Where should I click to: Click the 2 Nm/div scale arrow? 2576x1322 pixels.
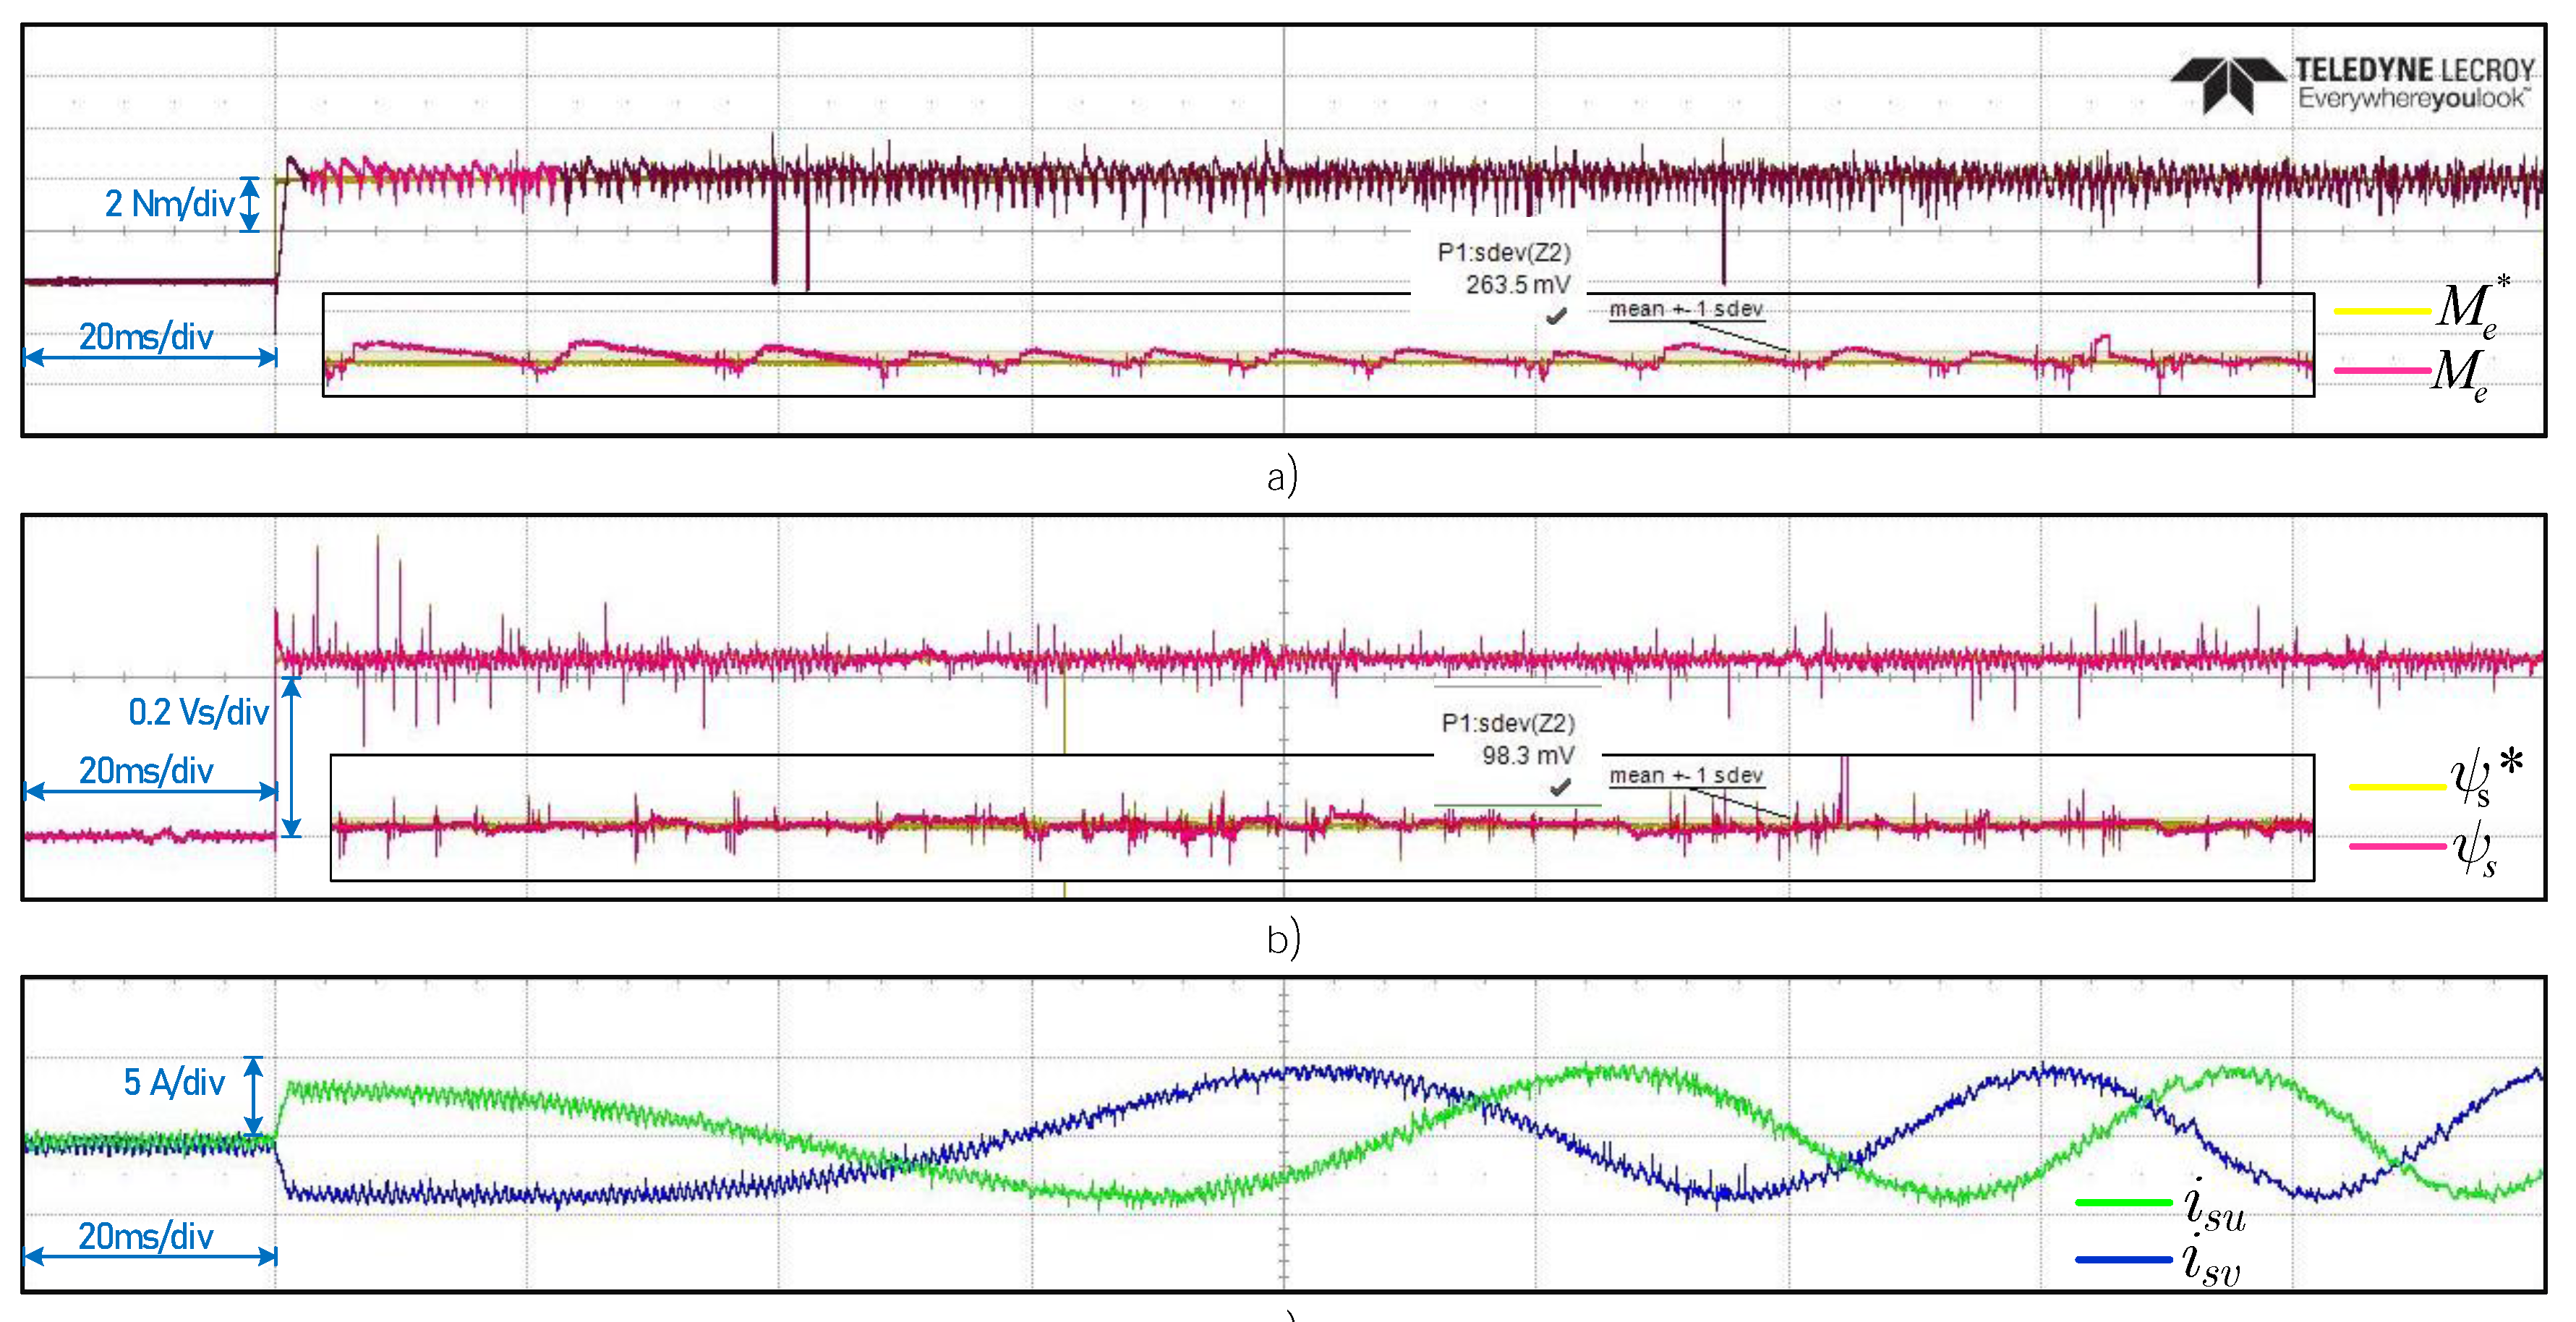pyautogui.click(x=250, y=205)
